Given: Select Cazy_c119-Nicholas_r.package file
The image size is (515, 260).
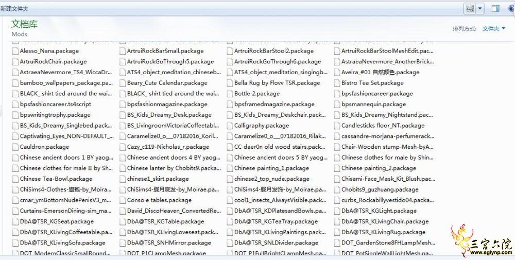Looking at the screenshot, I should 168,147.
